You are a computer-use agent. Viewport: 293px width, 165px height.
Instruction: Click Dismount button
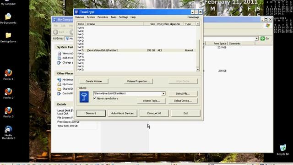[x=91, y=113]
